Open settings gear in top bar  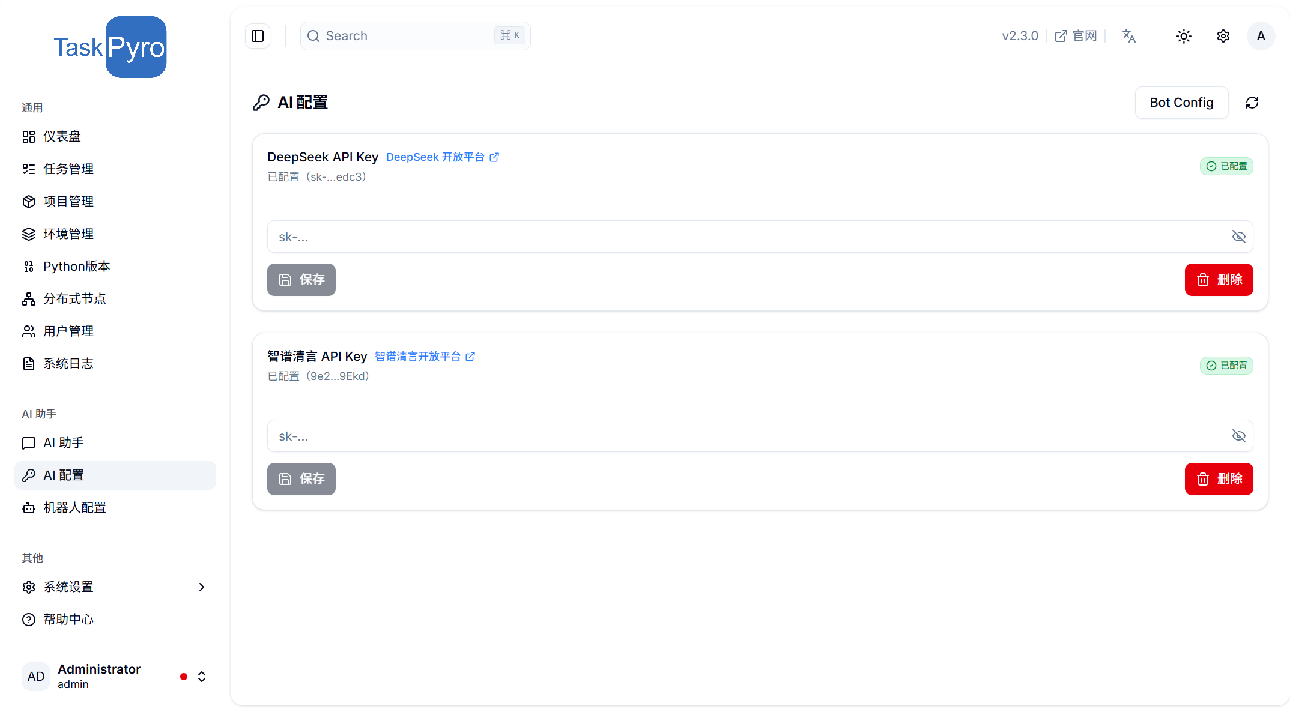click(1223, 36)
